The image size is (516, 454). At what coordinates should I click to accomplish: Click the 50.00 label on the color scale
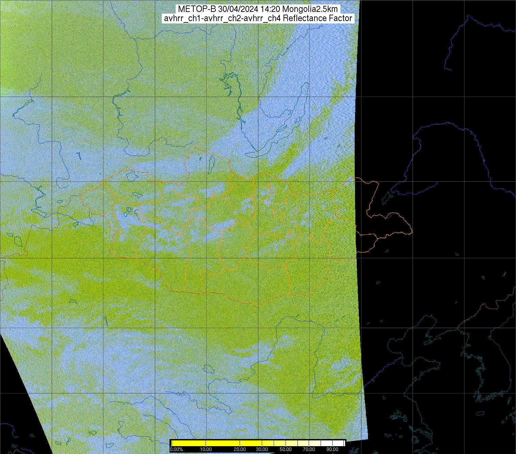point(286,450)
